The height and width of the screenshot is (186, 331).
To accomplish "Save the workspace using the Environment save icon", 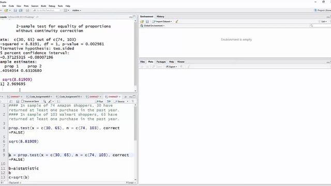I will 147,22.
